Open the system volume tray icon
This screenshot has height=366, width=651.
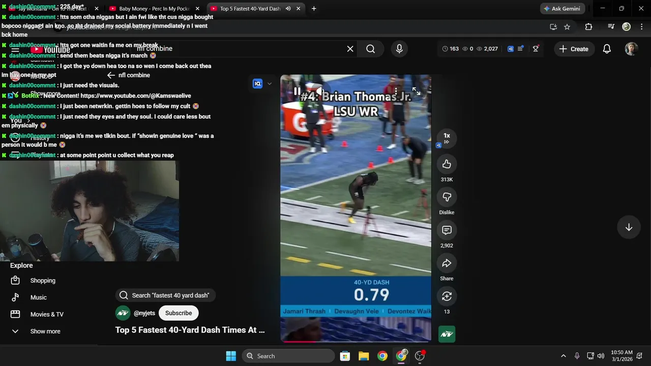pyautogui.click(x=601, y=356)
